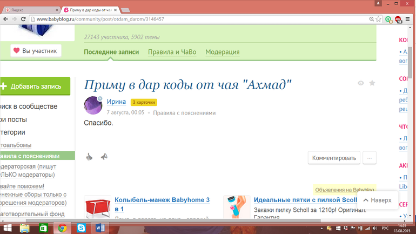The width and height of the screenshot is (416, 234).
Task: Click the vertical page scrollbar thumb
Action: [410, 62]
